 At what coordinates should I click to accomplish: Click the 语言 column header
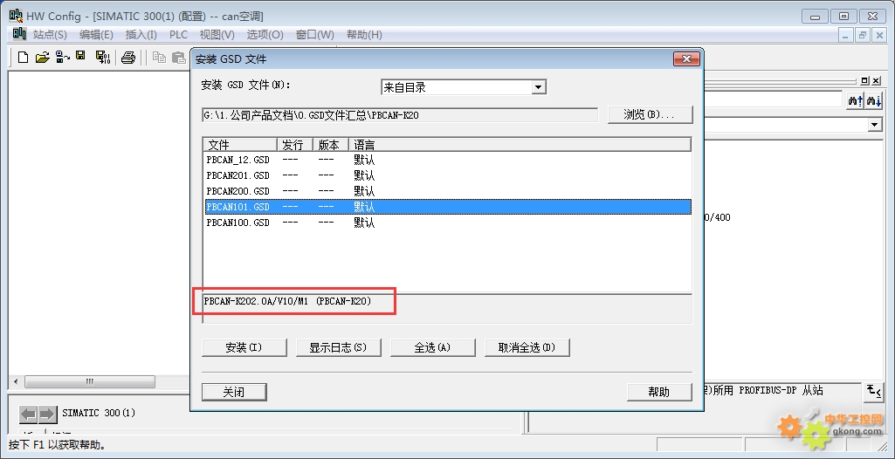click(520, 145)
